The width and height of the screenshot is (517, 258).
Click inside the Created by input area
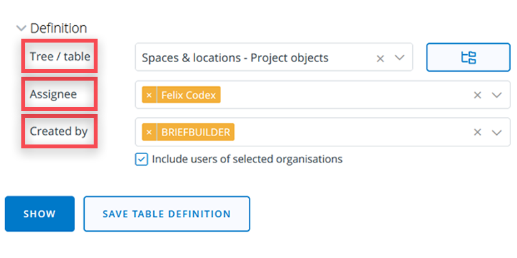tap(349, 132)
